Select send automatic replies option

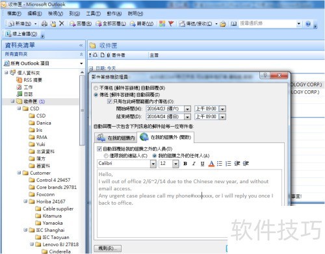coord(96,95)
